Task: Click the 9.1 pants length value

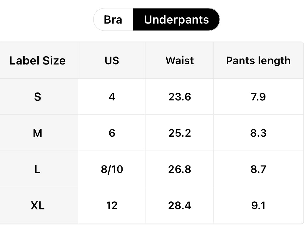Action: pos(258,206)
